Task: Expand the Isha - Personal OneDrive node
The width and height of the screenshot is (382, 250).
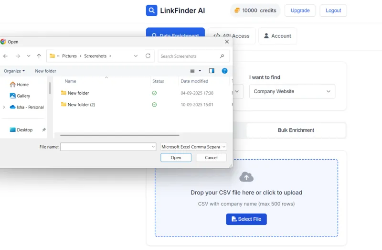Action: tap(4, 107)
